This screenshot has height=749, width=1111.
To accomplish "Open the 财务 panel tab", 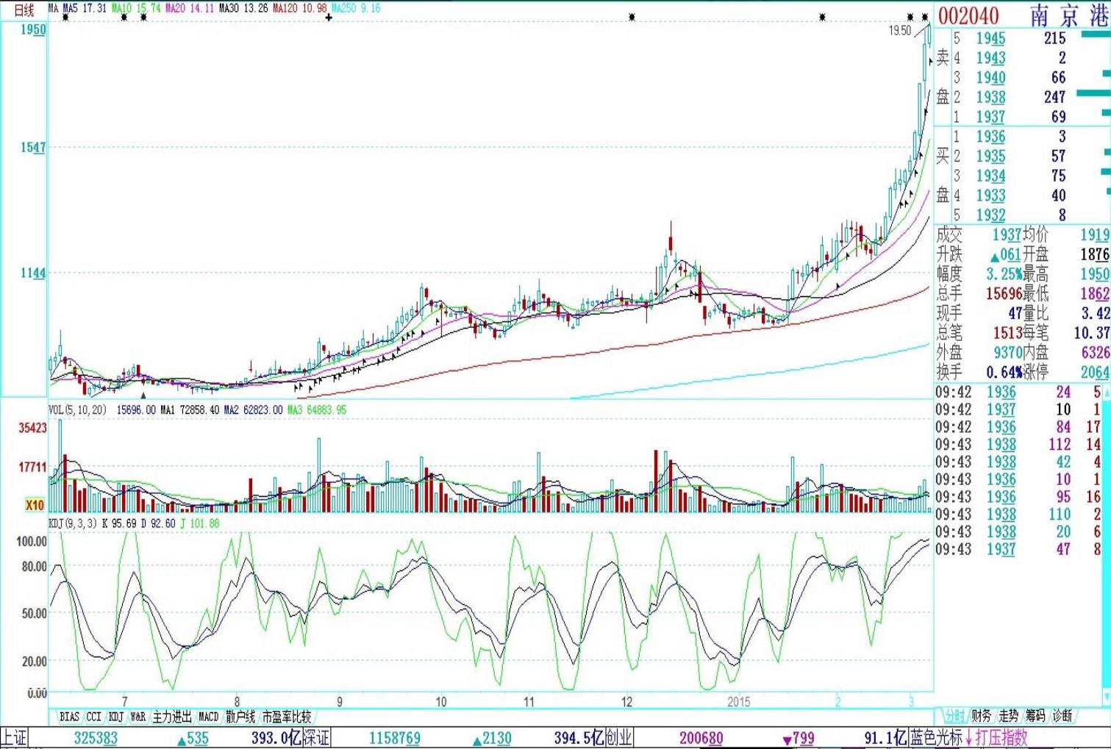I will click(981, 716).
